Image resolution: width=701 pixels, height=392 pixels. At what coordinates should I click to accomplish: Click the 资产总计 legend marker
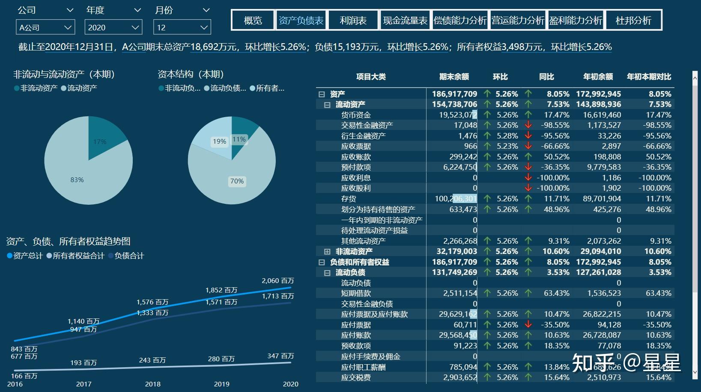point(9,256)
